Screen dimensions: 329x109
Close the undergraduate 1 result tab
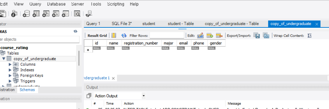[113, 78]
